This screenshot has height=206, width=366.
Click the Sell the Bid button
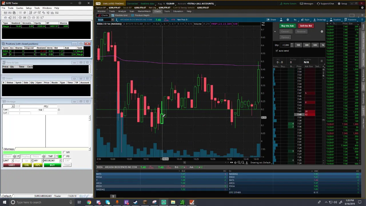pos(306,26)
